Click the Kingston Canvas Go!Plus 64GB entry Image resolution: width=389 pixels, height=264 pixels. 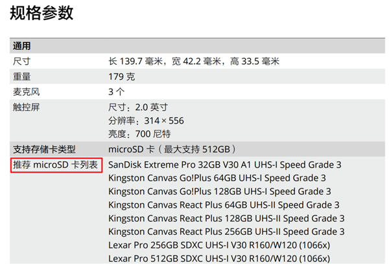[217, 178]
